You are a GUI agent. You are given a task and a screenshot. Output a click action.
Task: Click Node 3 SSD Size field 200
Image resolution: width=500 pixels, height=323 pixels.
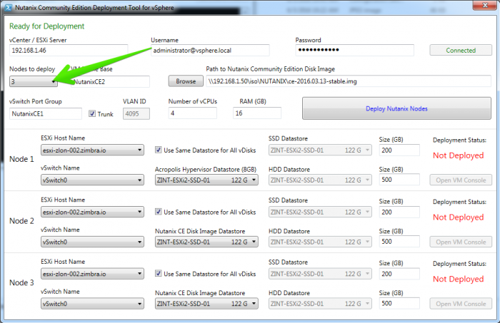[x=399, y=274]
